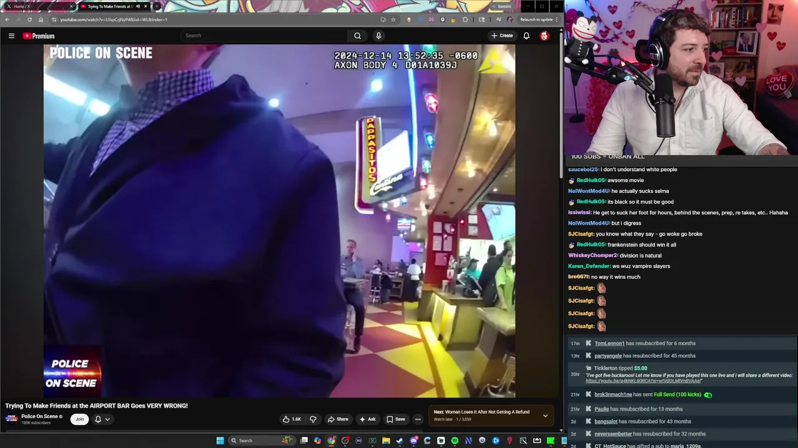Click Paulie username in activity feed

[602, 409]
